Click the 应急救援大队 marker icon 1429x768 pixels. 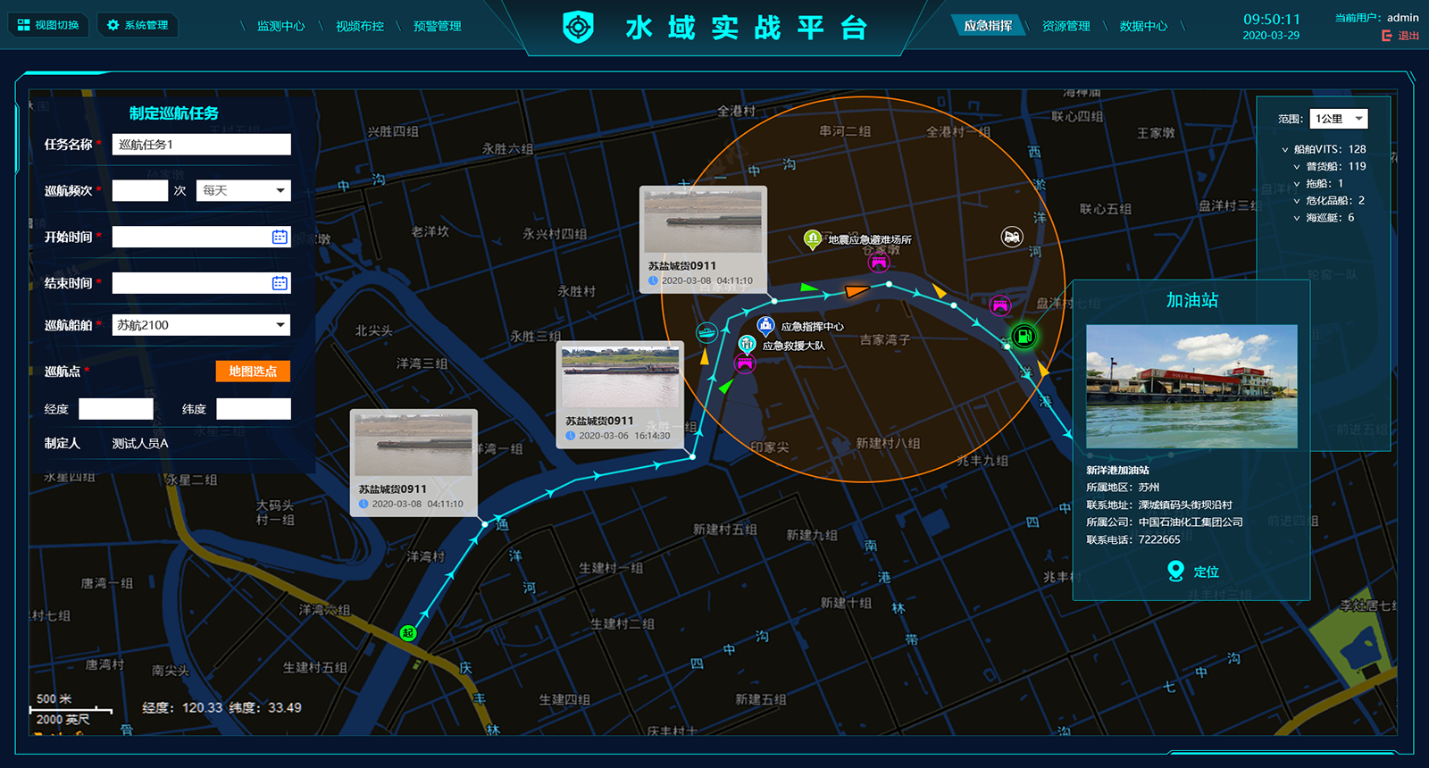coord(747,345)
